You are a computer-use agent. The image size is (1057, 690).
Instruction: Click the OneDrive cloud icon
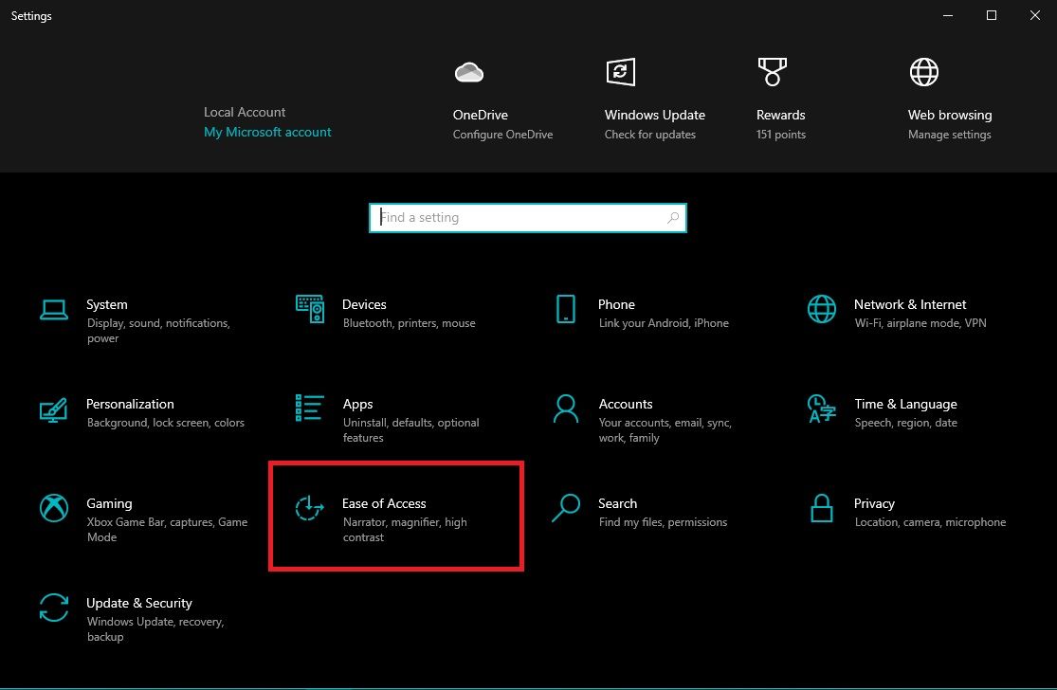coord(468,72)
